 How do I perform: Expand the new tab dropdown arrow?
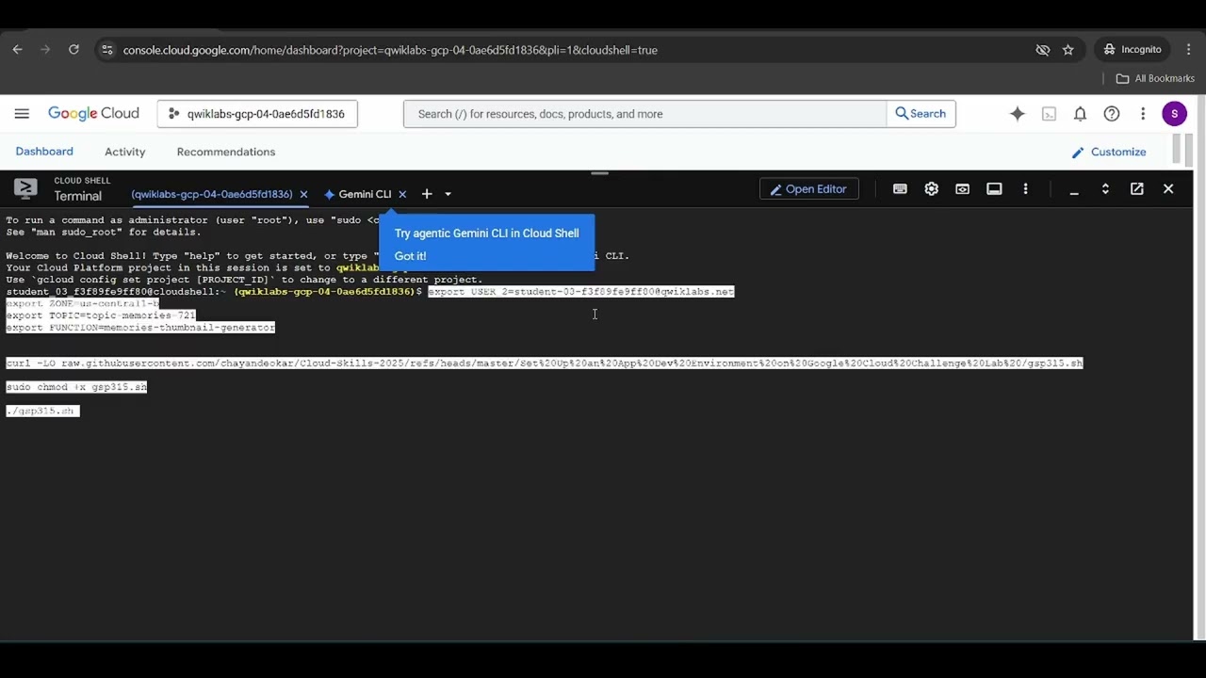[448, 194]
